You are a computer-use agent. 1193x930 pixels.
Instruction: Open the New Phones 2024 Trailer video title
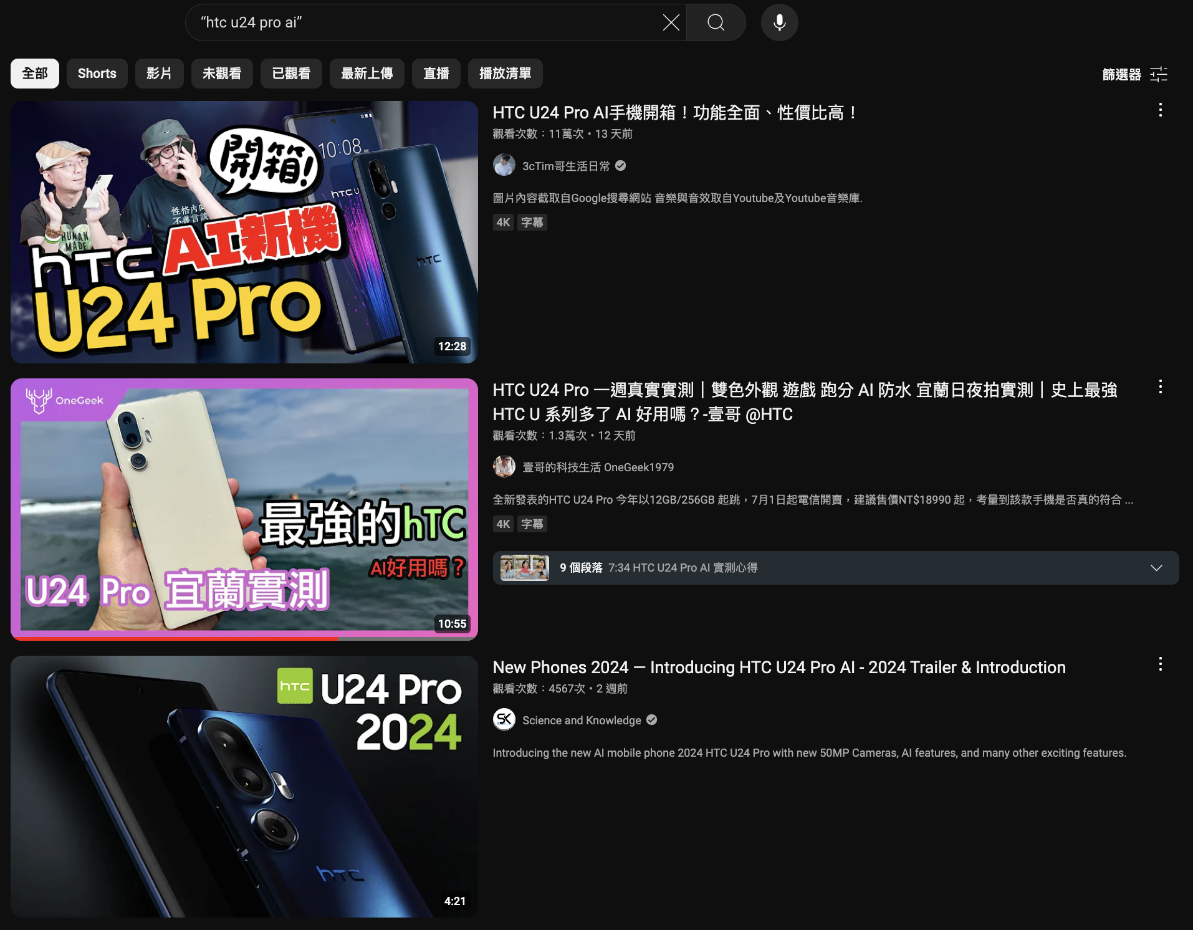pyautogui.click(x=779, y=668)
